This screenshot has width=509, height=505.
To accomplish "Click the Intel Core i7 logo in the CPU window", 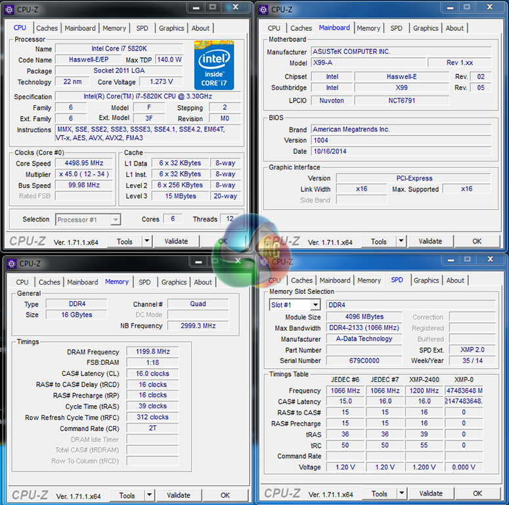I will point(214,65).
